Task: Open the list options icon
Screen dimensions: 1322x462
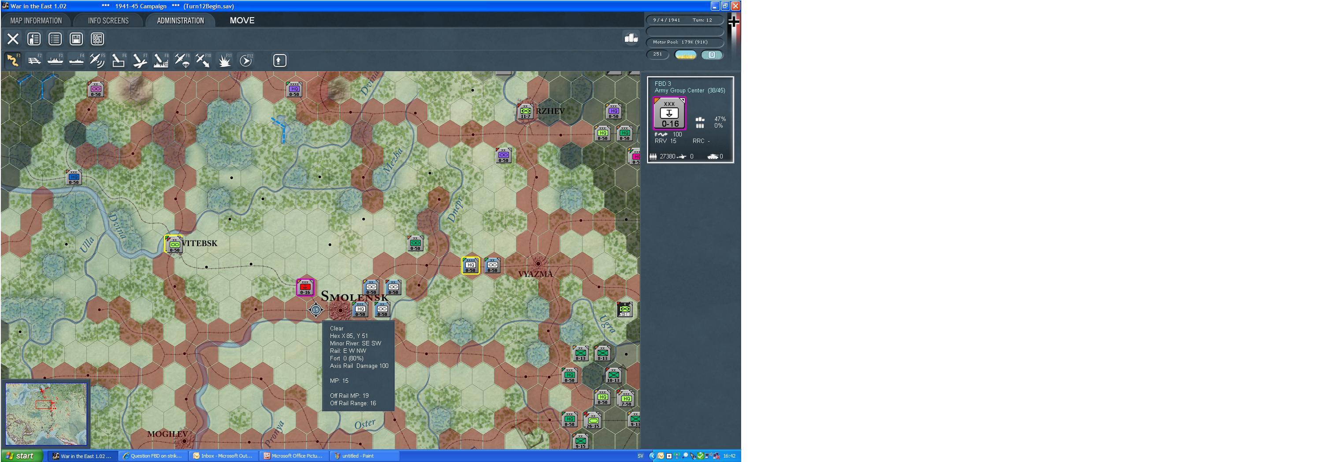Action: (x=55, y=39)
